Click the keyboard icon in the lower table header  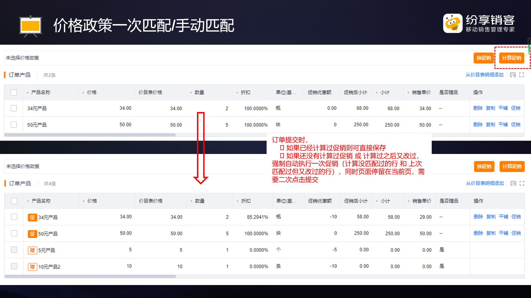coord(513,183)
